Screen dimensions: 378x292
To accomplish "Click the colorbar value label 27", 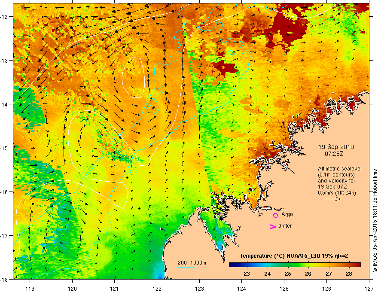I will click(x=329, y=274).
